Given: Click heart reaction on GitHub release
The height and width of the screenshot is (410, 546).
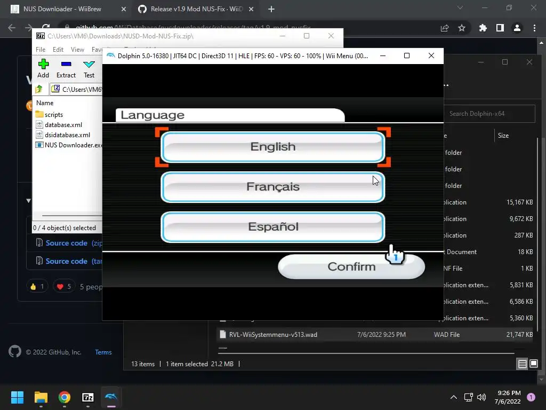Looking at the screenshot, I should click(64, 287).
